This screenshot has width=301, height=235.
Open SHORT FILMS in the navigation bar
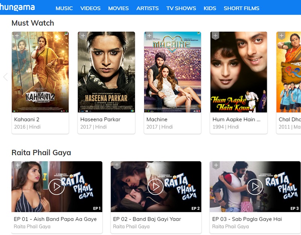click(x=242, y=8)
